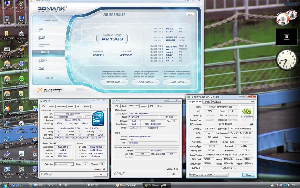The width and height of the screenshot is (300, 188).
Task: Go to OPTIONS in 3DMark Vantage
Action: pyautogui.click(x=42, y=37)
